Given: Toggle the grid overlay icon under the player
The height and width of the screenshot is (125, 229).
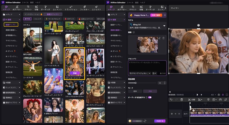Looking at the screenshot, I should (223, 95).
